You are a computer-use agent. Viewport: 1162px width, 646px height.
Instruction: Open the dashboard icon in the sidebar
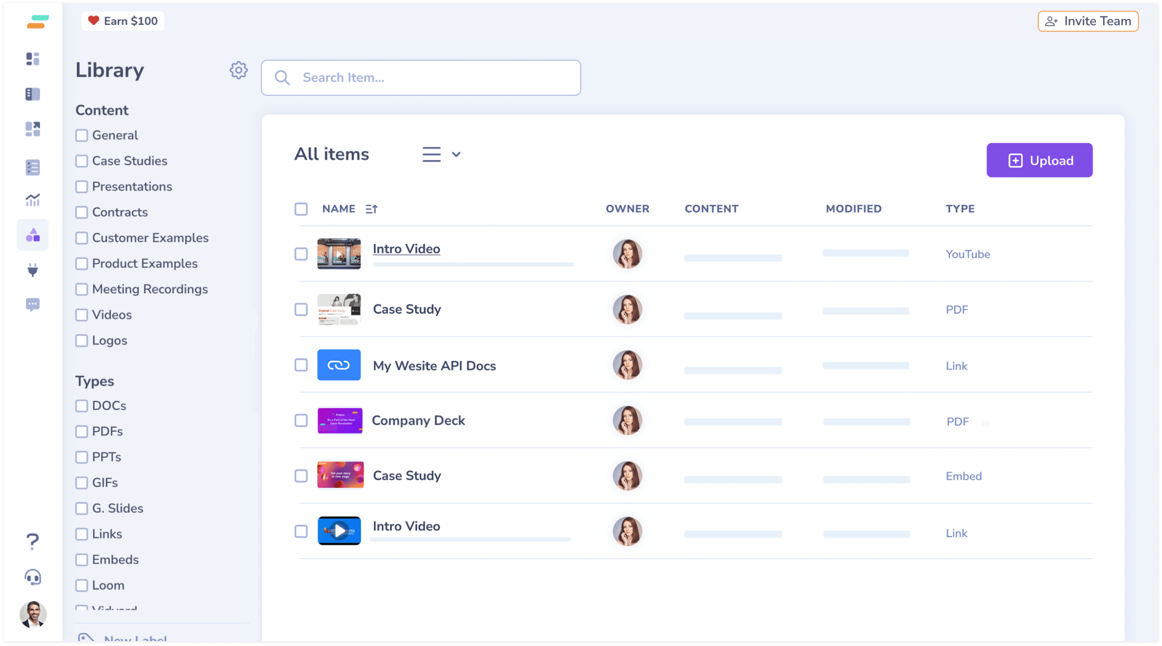click(x=33, y=59)
